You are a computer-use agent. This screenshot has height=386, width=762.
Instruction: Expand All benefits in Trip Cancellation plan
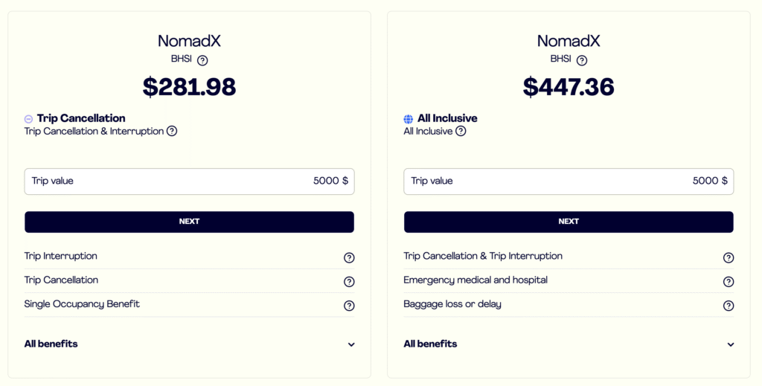click(x=351, y=344)
